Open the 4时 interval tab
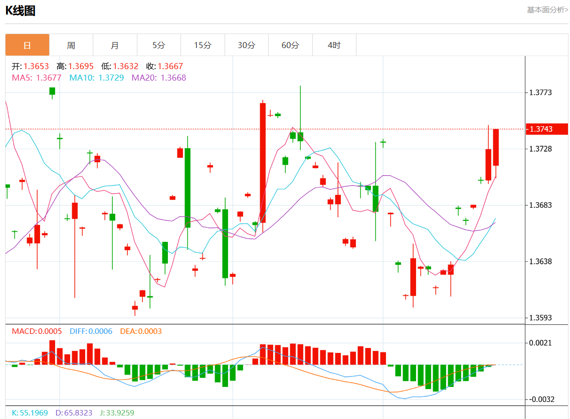This screenshot has height=419, width=570. [x=334, y=45]
